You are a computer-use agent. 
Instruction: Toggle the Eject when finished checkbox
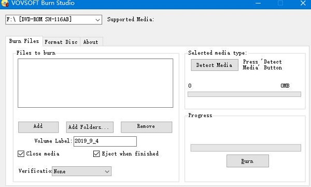(96, 154)
